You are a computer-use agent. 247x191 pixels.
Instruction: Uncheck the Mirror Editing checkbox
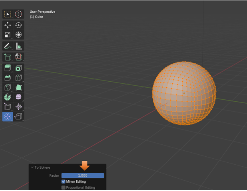click(63, 182)
